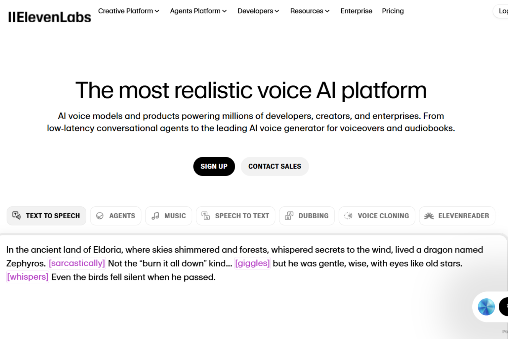The image size is (508, 339).
Task: Expand the Developers dropdown
Action: [x=258, y=11]
